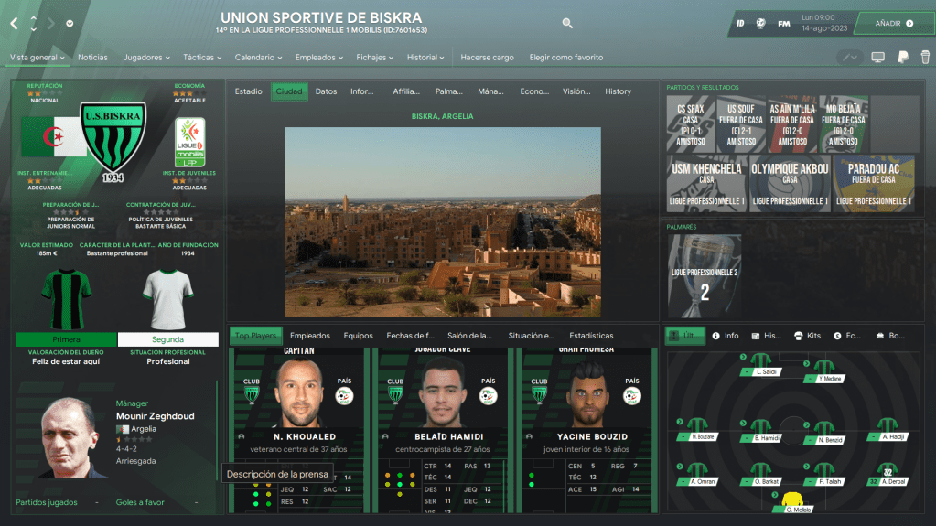Click the Biskra city photo
The image size is (936, 526).
(443, 221)
